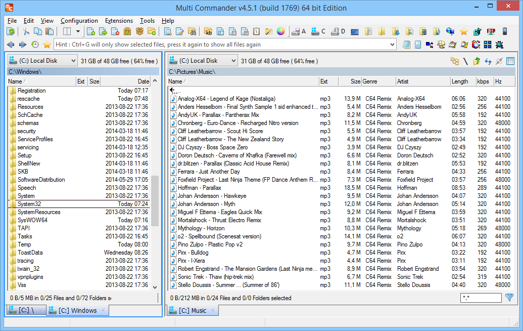Go back with the left arrow
This screenshot has height=331, width=523.
(11, 45)
